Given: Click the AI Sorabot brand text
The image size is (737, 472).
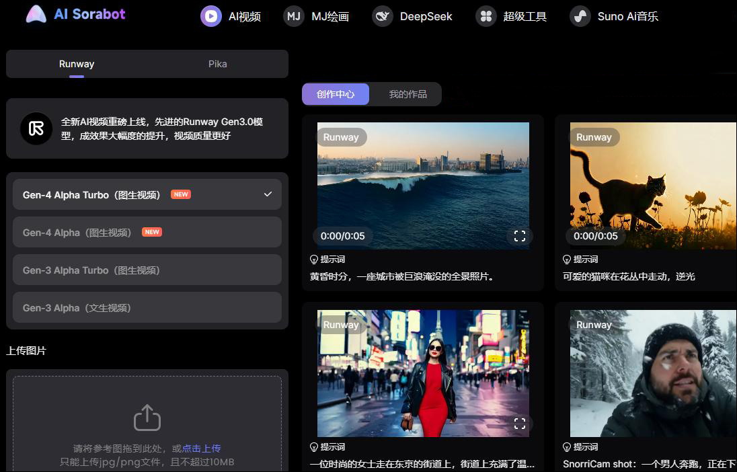Looking at the screenshot, I should tap(90, 14).
